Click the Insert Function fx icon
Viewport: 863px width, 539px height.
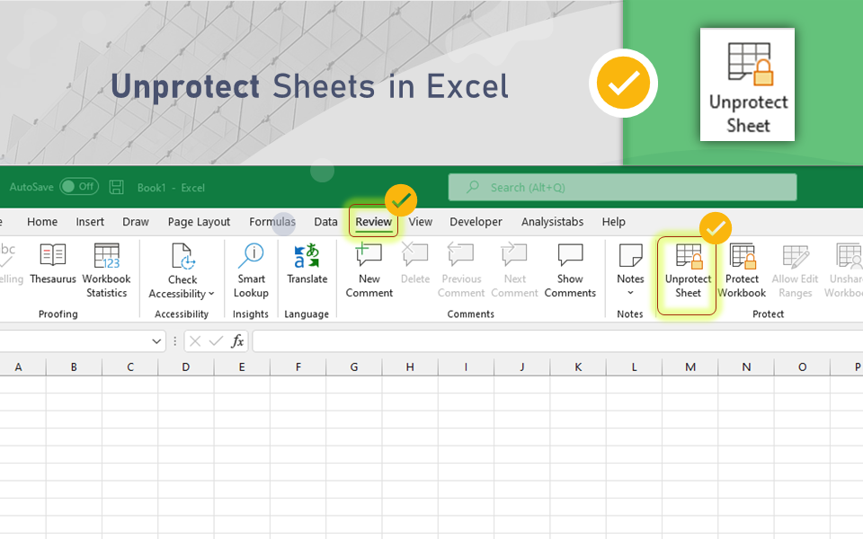pyautogui.click(x=237, y=341)
